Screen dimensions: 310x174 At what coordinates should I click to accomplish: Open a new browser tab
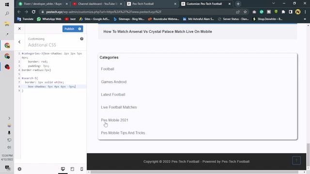pyautogui.click(x=238, y=4)
